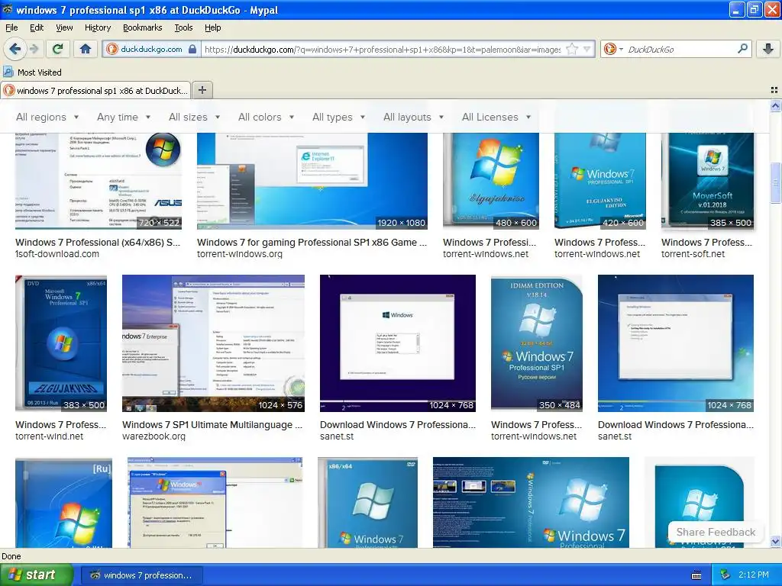Click the 1soft-download.com source link
The width and height of the screenshot is (782, 586).
pyautogui.click(x=57, y=254)
